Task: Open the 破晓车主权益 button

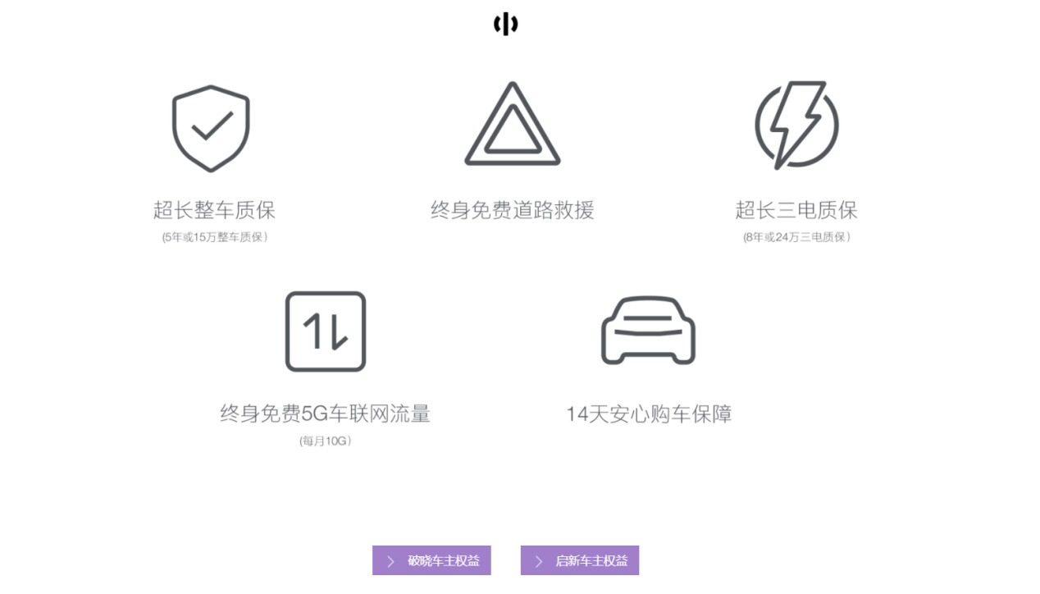Action: tap(431, 560)
